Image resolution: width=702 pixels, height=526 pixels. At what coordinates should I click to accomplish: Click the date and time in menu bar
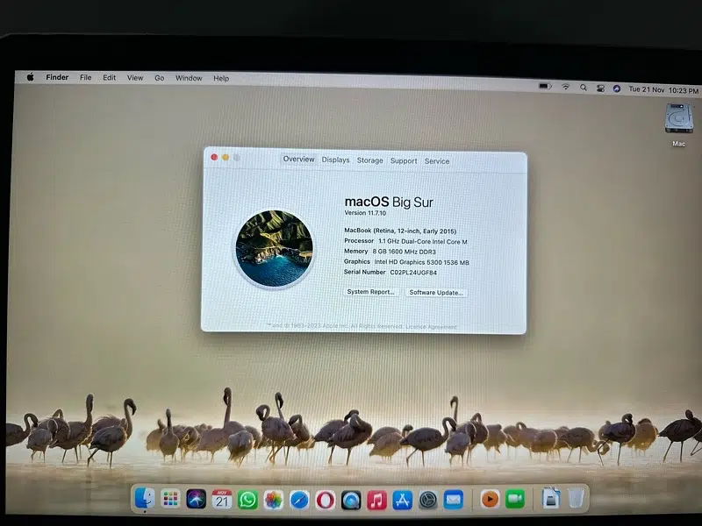(x=663, y=90)
